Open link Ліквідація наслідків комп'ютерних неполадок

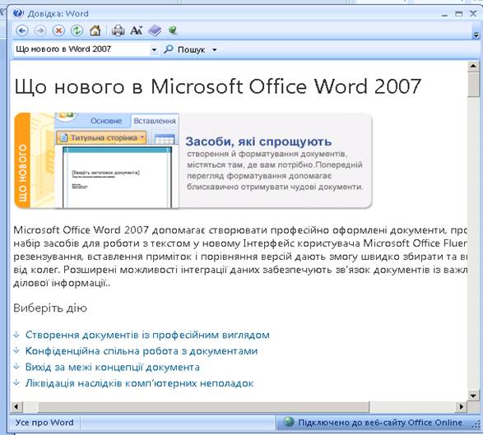(139, 383)
